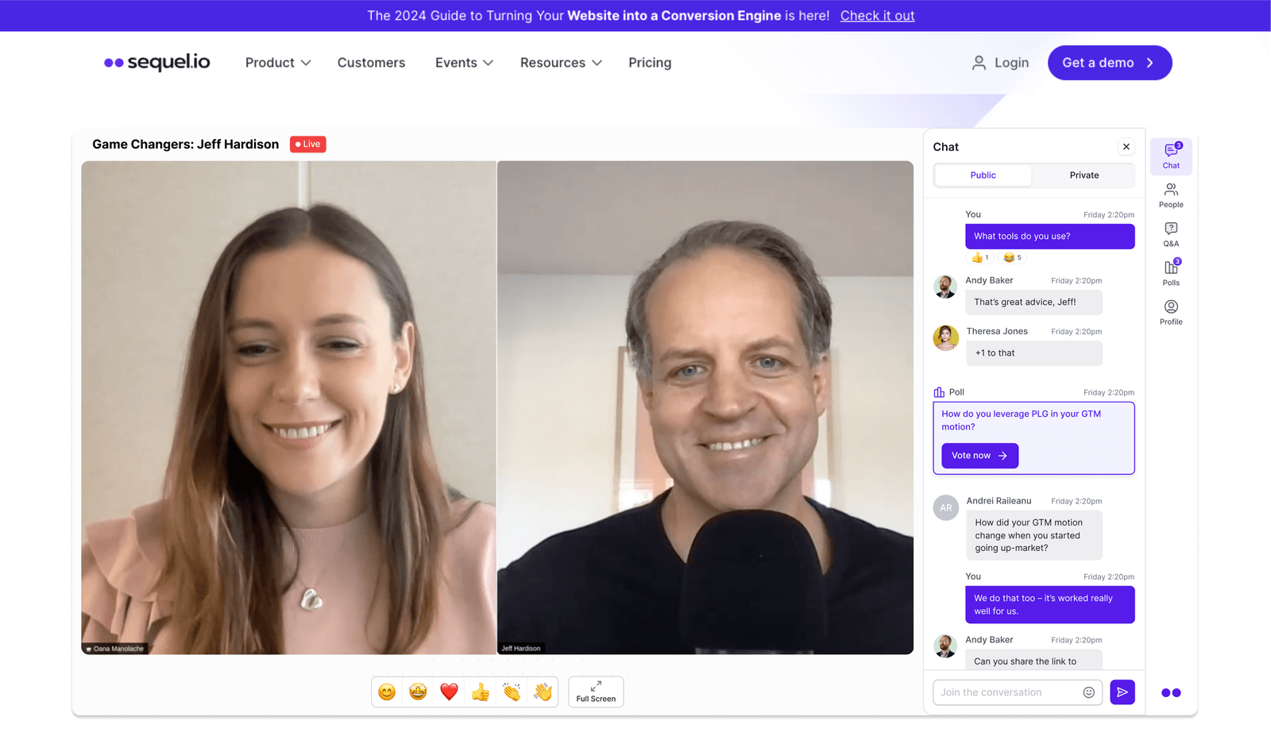Click Oana Manolache's video feed

[x=288, y=407]
